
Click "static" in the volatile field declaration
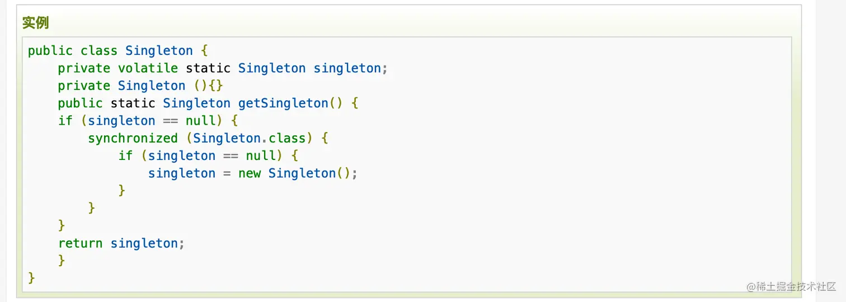(208, 68)
